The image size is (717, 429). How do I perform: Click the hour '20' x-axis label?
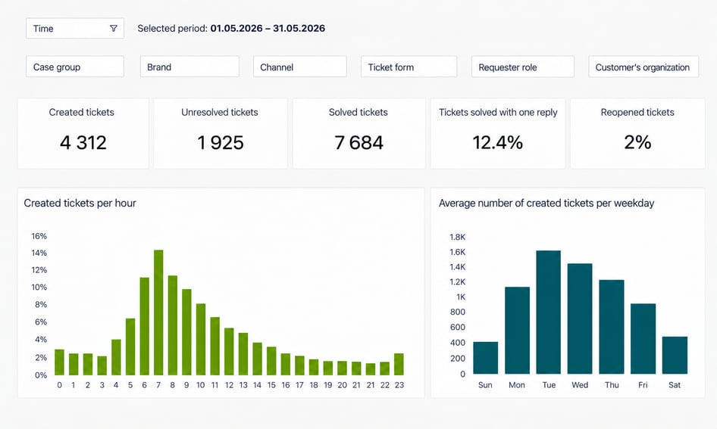(342, 384)
